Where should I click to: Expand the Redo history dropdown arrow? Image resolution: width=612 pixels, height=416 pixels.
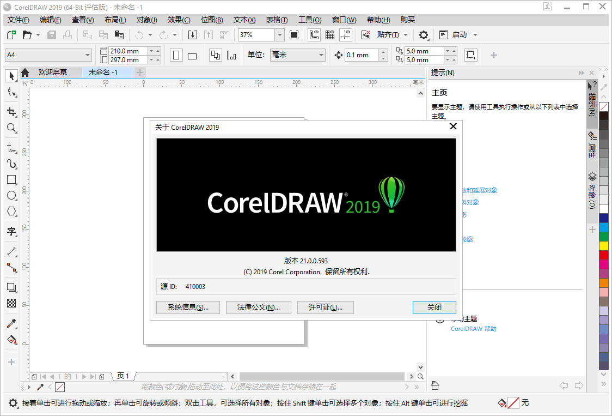pos(174,35)
